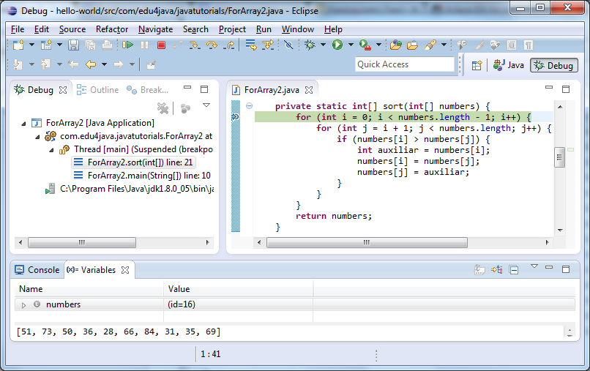Image resolution: width=590 pixels, height=371 pixels.
Task: Toggle Show Logical Structure in Variables view
Action: click(497, 270)
